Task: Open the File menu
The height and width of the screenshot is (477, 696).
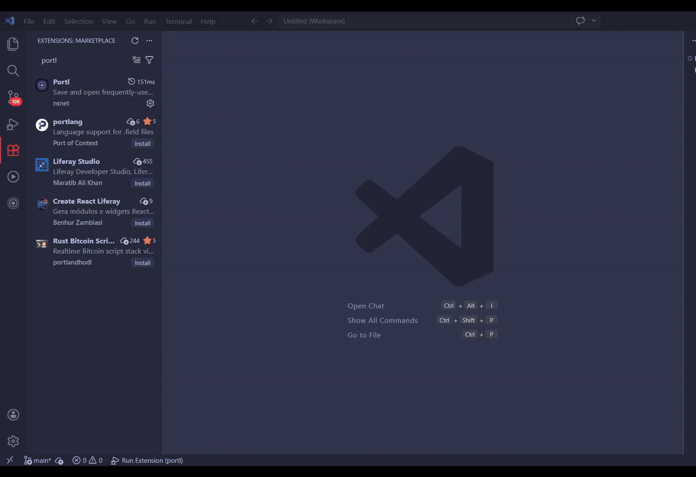Action: [29, 21]
